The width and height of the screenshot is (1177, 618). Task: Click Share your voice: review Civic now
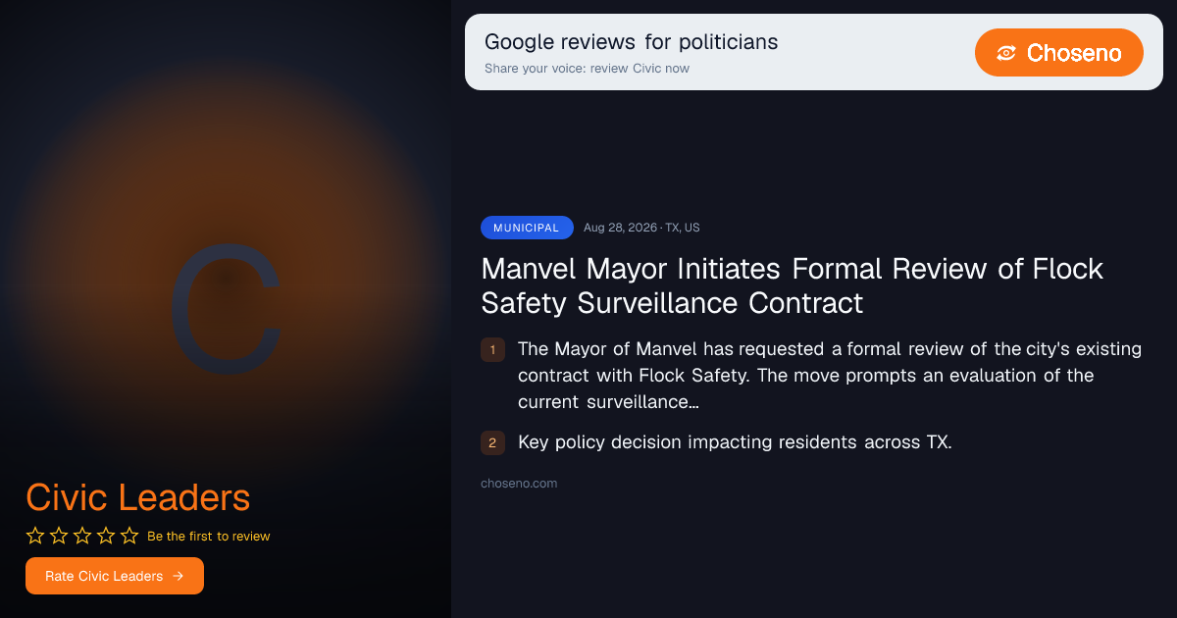(x=587, y=69)
